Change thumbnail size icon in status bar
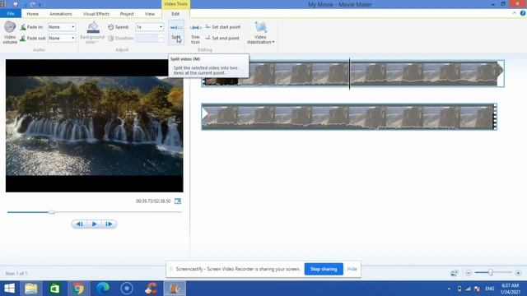Screen dimensions: 527x296 (454, 273)
